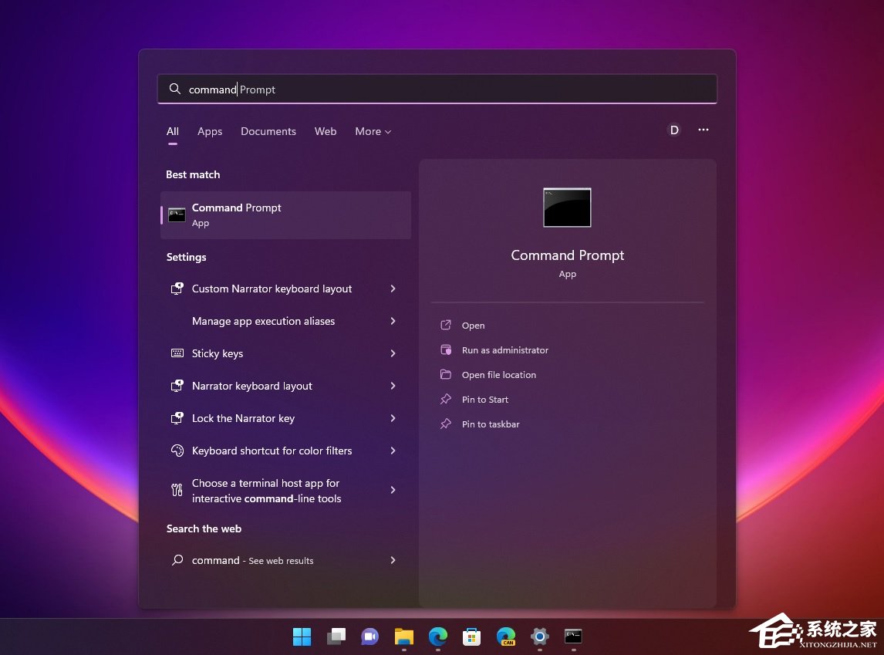Expand the More filter dropdown
The width and height of the screenshot is (884, 655).
click(373, 132)
